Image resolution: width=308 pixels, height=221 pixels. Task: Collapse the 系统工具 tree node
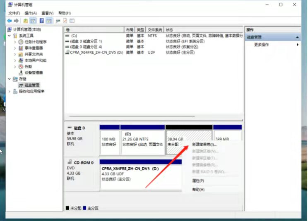tap(10, 36)
